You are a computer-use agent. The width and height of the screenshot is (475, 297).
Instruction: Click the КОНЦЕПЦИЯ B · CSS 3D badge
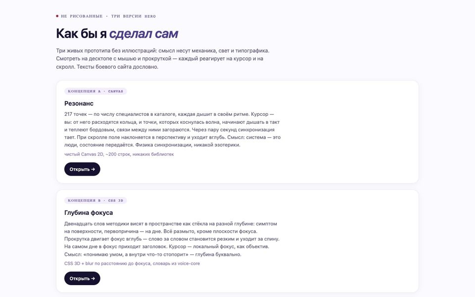coord(95,200)
